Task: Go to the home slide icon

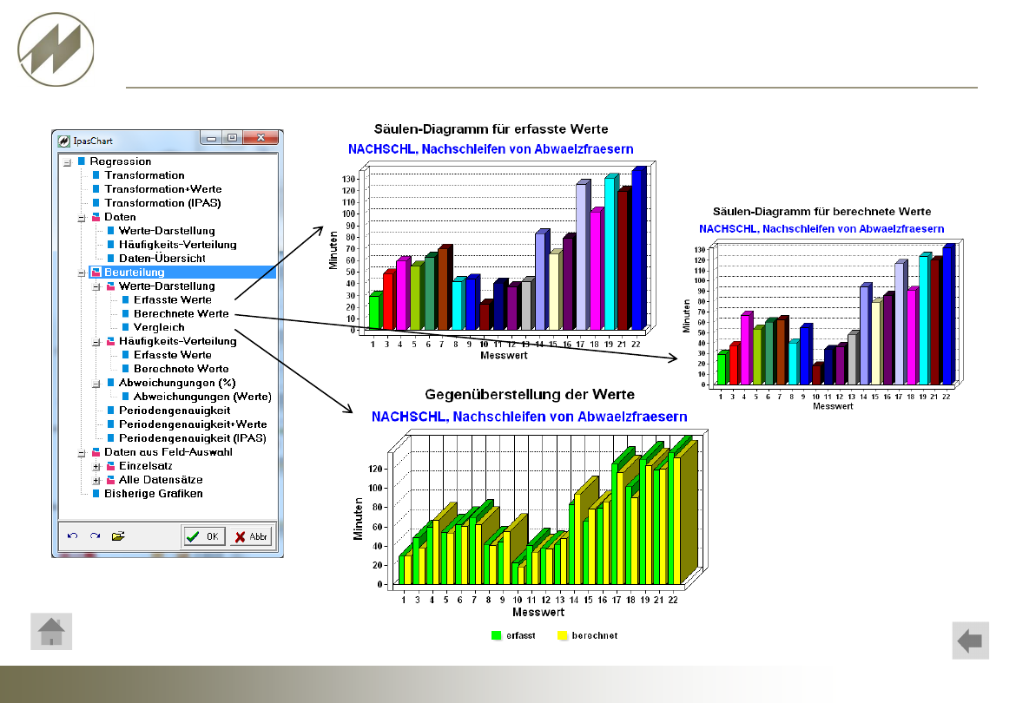Action: [51, 631]
